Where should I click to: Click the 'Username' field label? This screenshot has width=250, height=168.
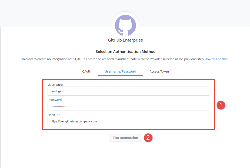(55, 85)
